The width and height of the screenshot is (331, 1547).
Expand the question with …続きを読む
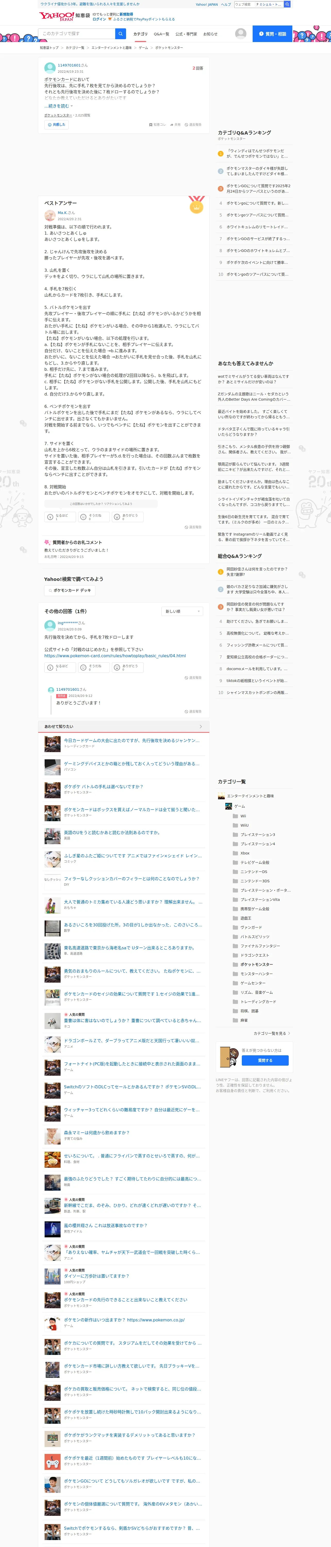pos(58,106)
